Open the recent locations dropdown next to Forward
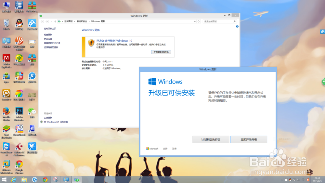Image resolution: width=325 pixels, height=183 pixels. [51, 21]
